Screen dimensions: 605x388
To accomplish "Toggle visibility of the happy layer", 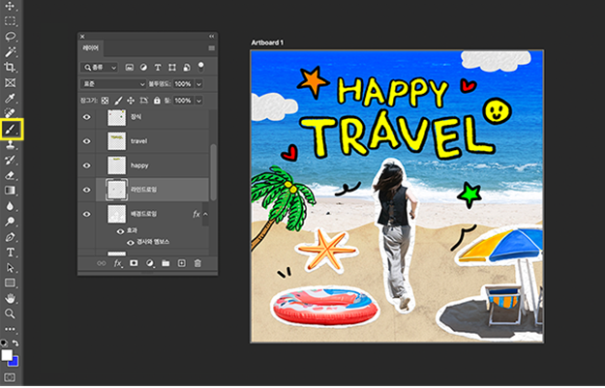I will point(87,165).
